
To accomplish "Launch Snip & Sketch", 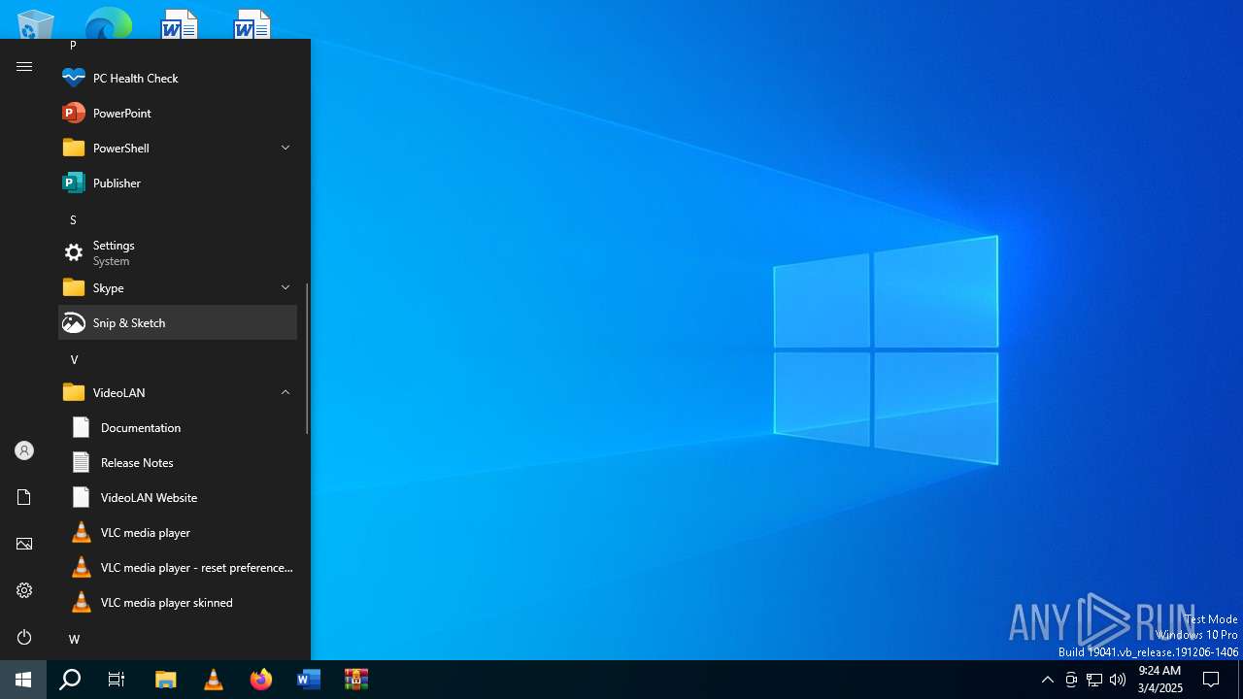I will (x=178, y=322).
